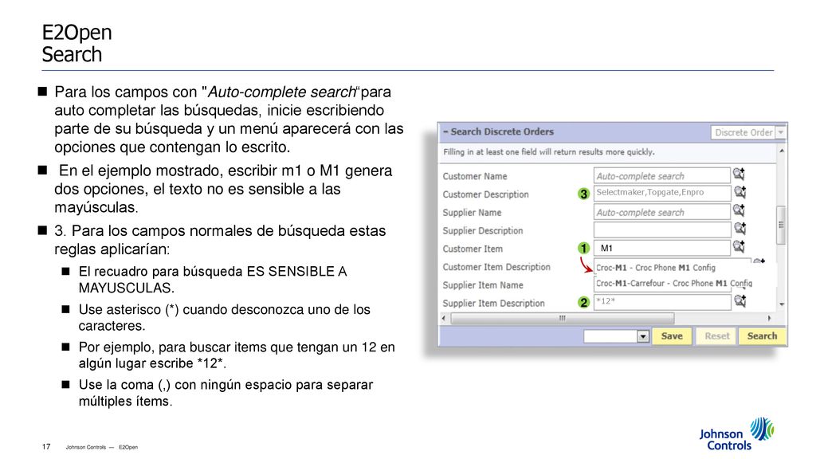Click the vertical scrollbar up arrow

pyautogui.click(x=781, y=151)
